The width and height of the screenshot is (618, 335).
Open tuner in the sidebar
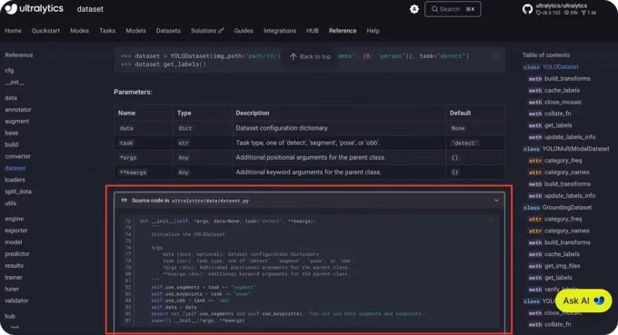[x=12, y=289]
